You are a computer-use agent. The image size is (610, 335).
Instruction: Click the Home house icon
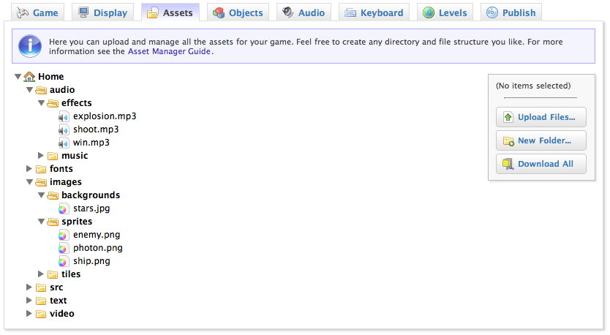click(x=29, y=77)
